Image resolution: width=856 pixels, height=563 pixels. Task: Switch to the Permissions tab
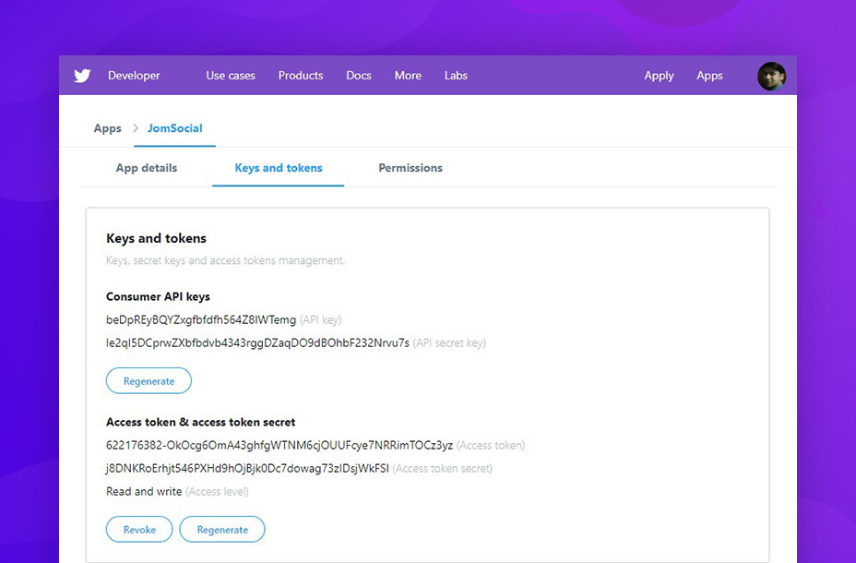coord(410,168)
